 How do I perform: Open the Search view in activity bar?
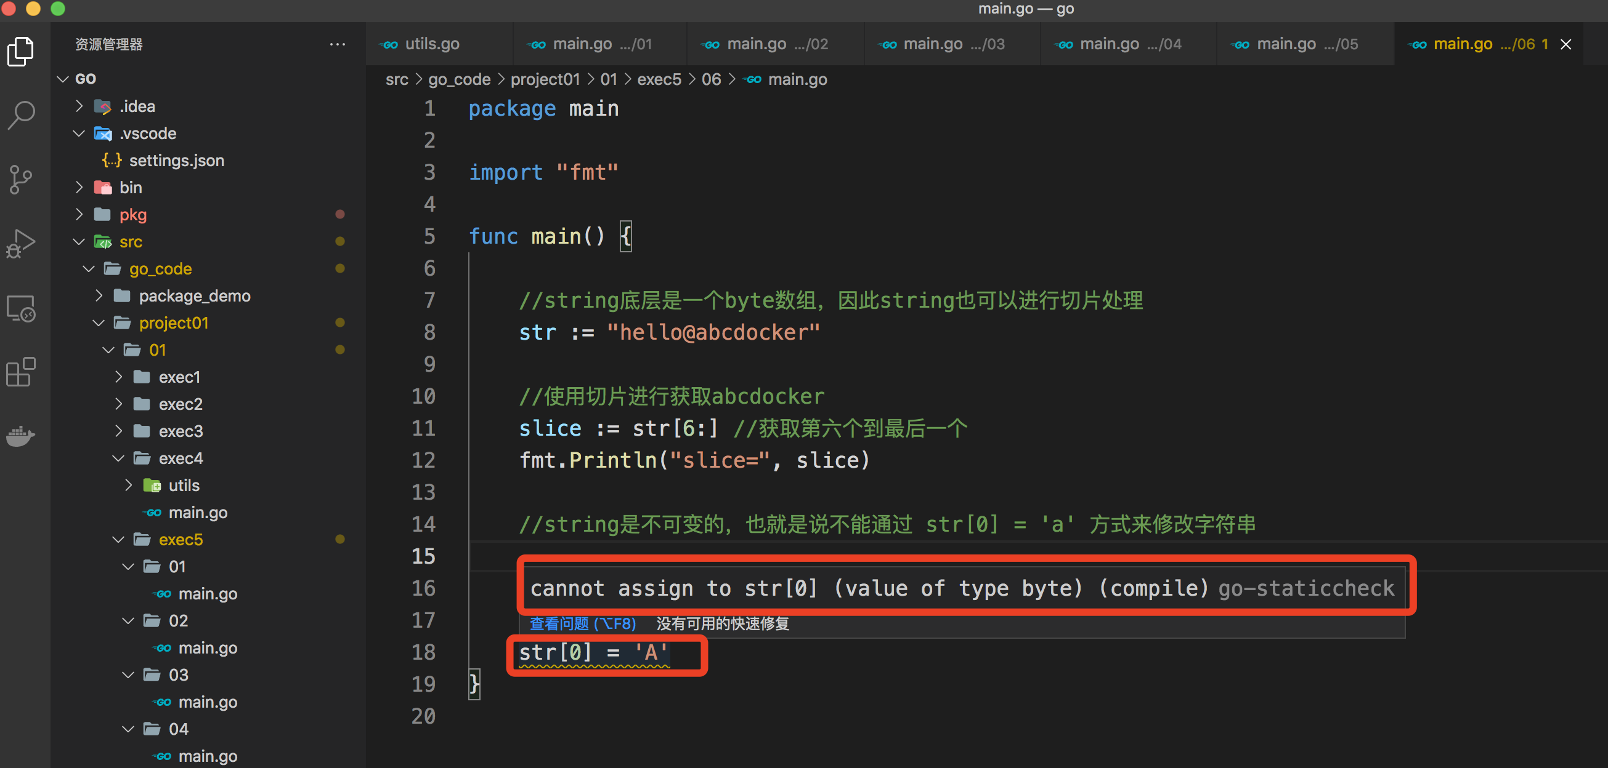(x=21, y=115)
